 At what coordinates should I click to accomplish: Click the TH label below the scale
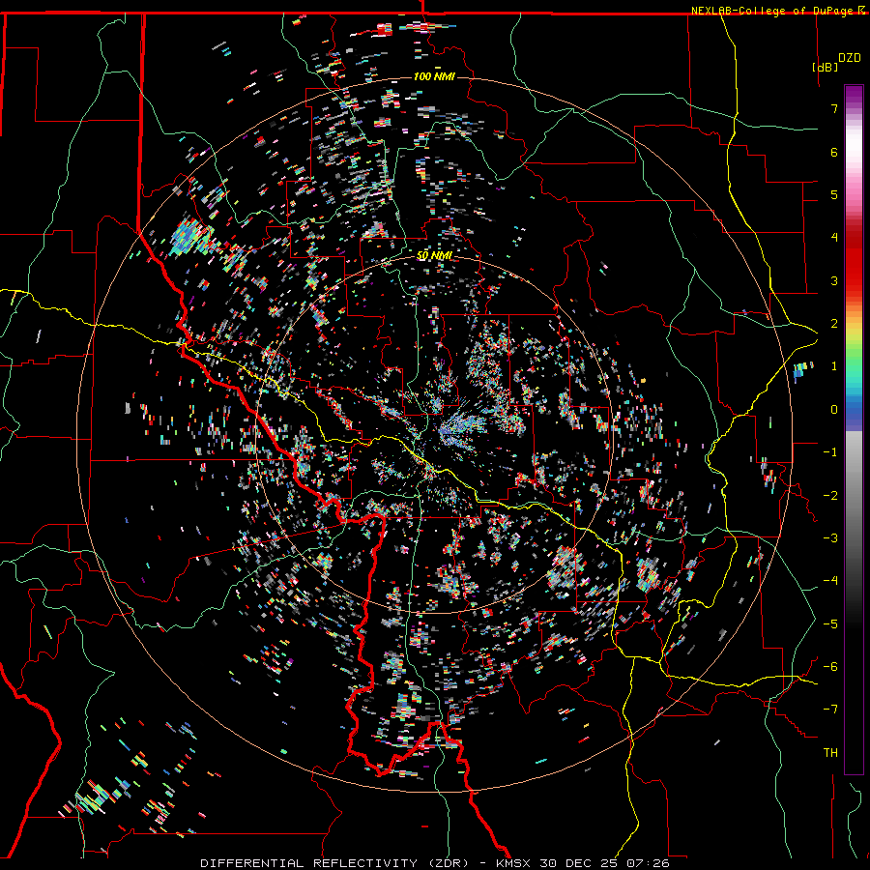pos(830,753)
